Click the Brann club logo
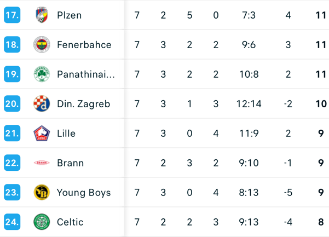This screenshot has width=329, height=237. coord(42,163)
